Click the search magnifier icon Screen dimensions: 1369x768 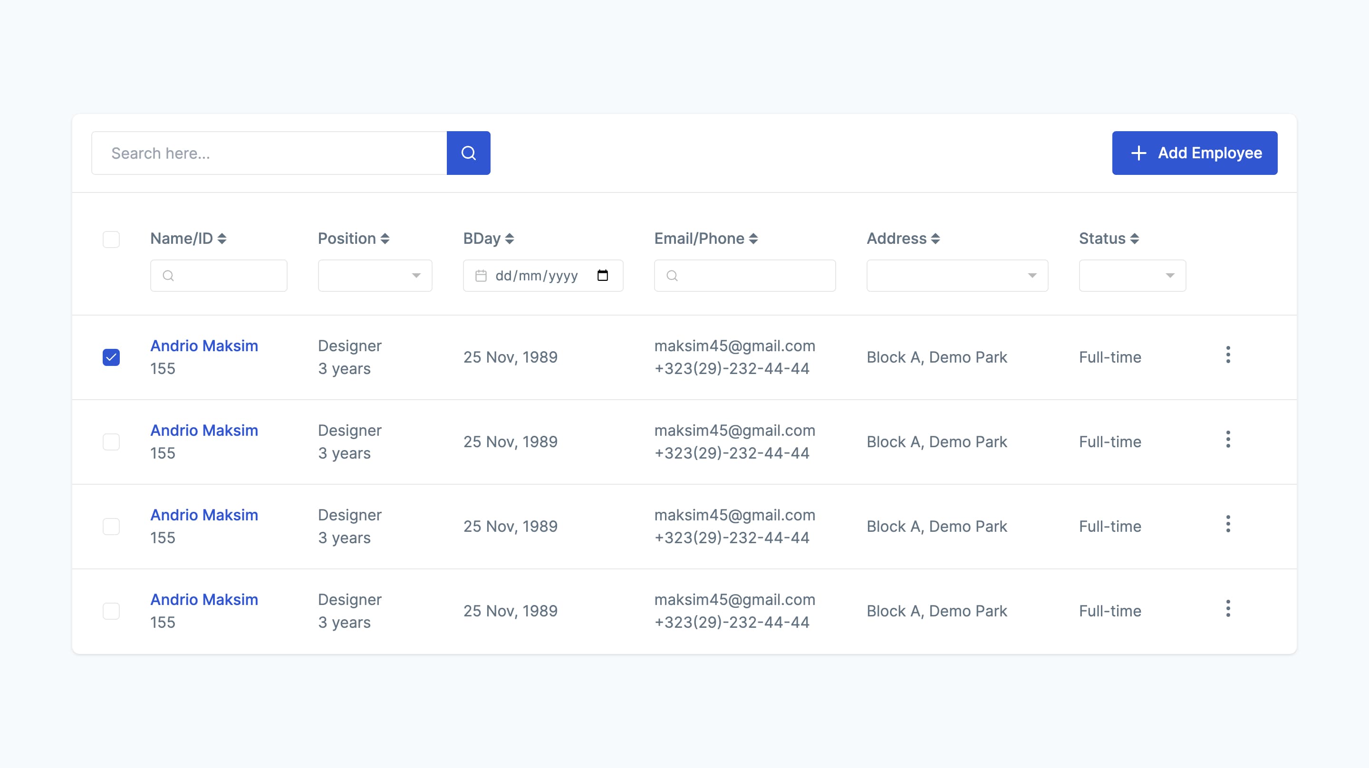tap(468, 152)
